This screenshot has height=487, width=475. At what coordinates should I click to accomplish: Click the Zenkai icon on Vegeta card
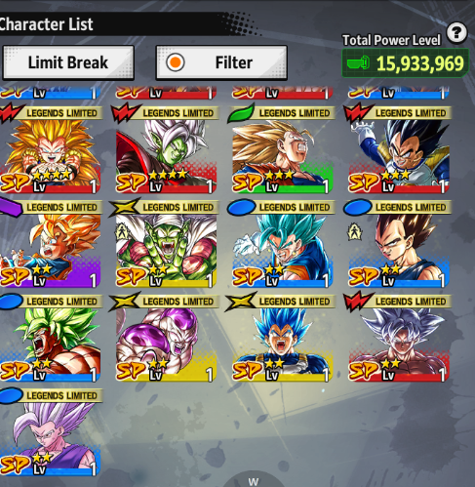tap(354, 231)
